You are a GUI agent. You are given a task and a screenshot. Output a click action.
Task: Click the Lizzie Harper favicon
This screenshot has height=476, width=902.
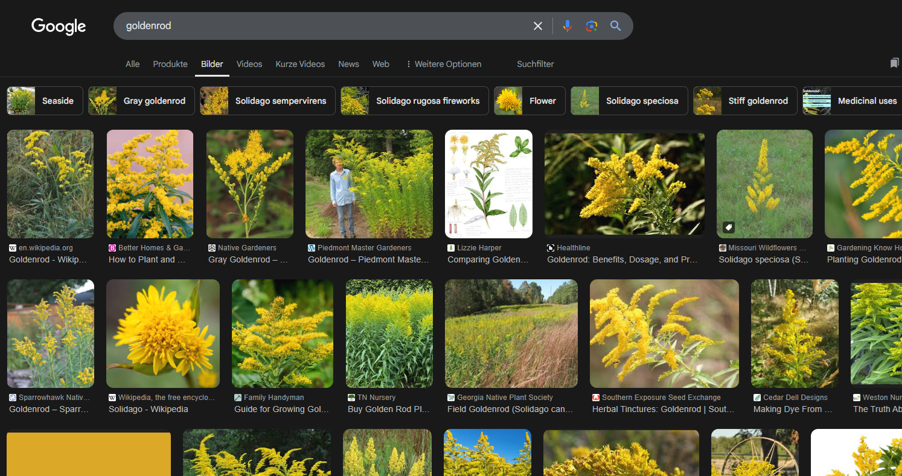451,248
